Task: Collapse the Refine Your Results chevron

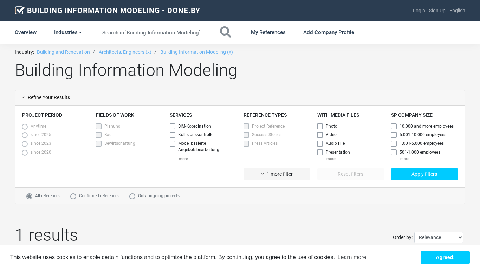Action: pyautogui.click(x=23, y=97)
